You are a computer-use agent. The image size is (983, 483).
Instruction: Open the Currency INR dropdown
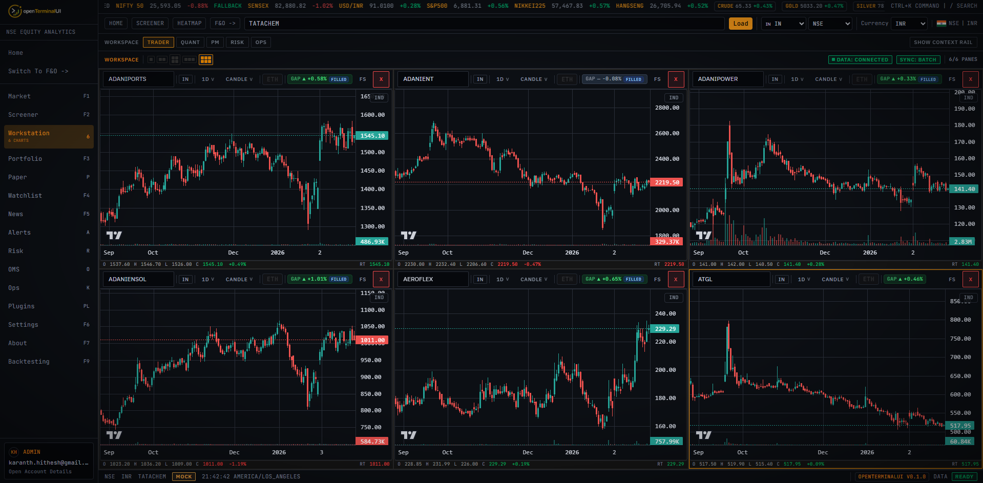[909, 24]
